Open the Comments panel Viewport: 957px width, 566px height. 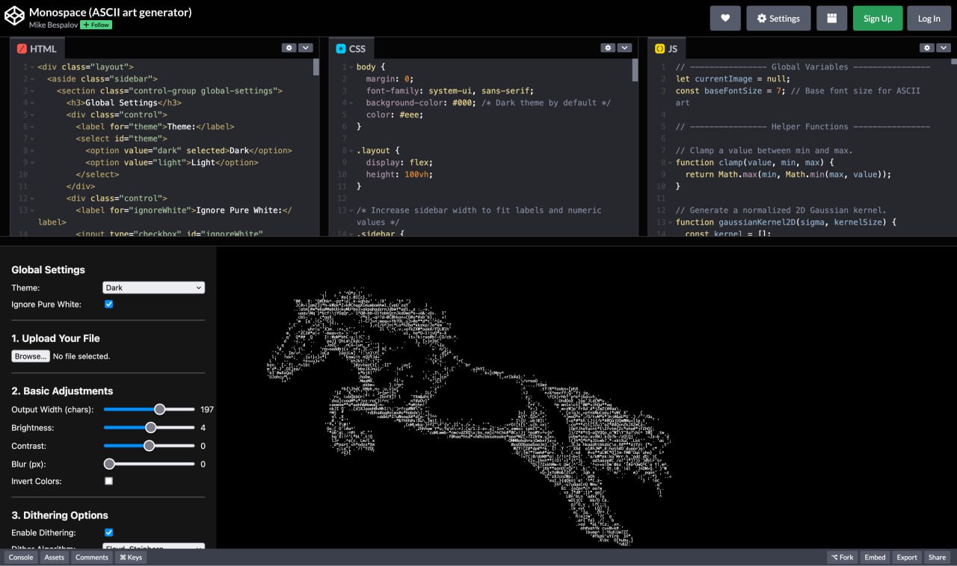pyautogui.click(x=92, y=557)
